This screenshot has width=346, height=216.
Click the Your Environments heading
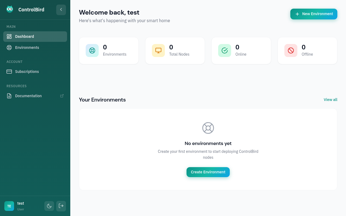(x=102, y=100)
